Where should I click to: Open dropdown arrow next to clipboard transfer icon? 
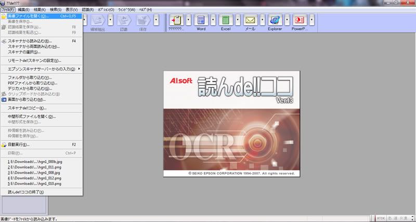(188, 20)
